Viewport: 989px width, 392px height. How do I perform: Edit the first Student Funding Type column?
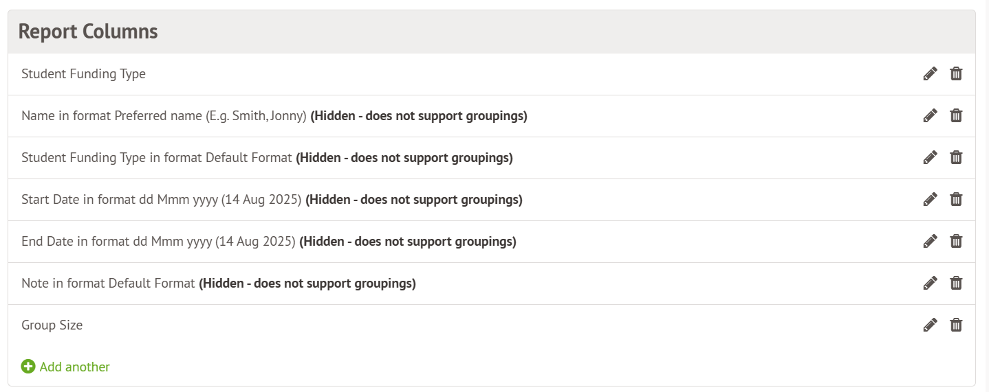coord(930,74)
